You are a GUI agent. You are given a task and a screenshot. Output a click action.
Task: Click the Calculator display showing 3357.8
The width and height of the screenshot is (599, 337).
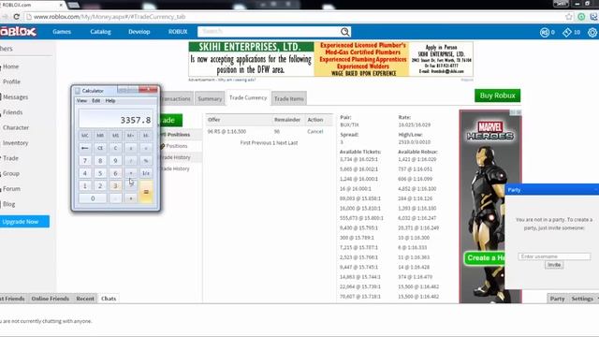click(116, 120)
